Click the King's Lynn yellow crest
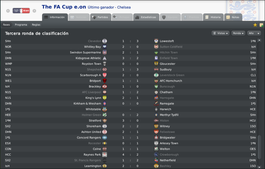The height and width of the screenshot is (169, 265). tap(105, 98)
